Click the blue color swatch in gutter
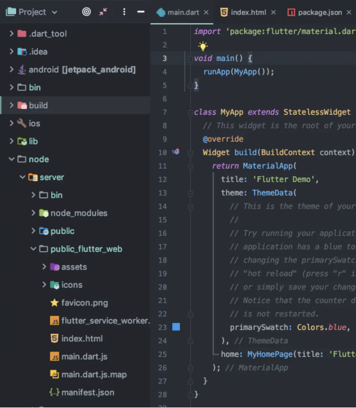 [176, 327]
